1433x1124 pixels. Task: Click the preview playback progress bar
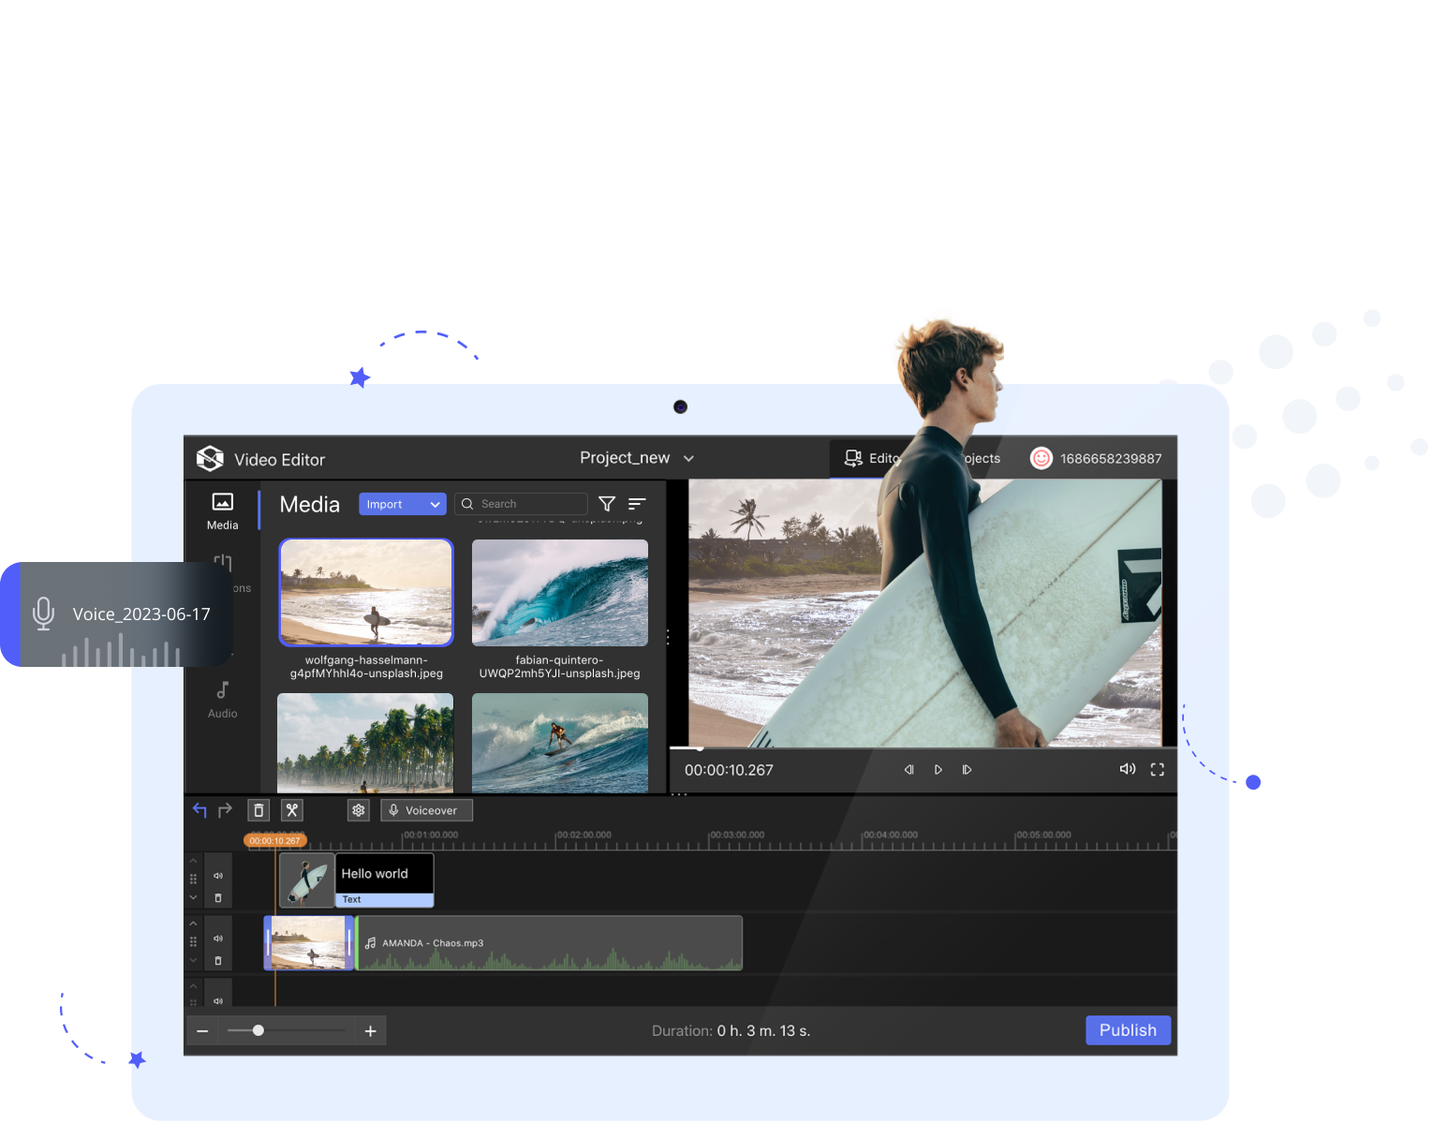coord(923,748)
